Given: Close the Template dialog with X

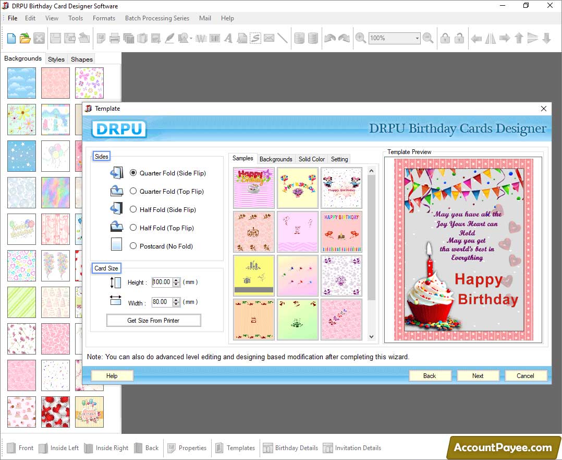Looking at the screenshot, I should 543,109.
